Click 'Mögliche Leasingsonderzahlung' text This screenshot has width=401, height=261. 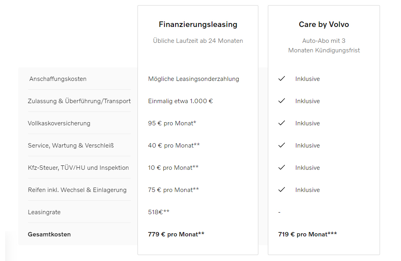click(x=194, y=79)
